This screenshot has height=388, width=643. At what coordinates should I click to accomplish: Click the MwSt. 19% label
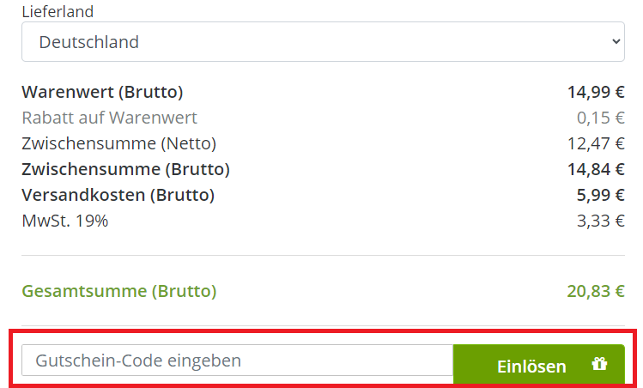(65, 221)
